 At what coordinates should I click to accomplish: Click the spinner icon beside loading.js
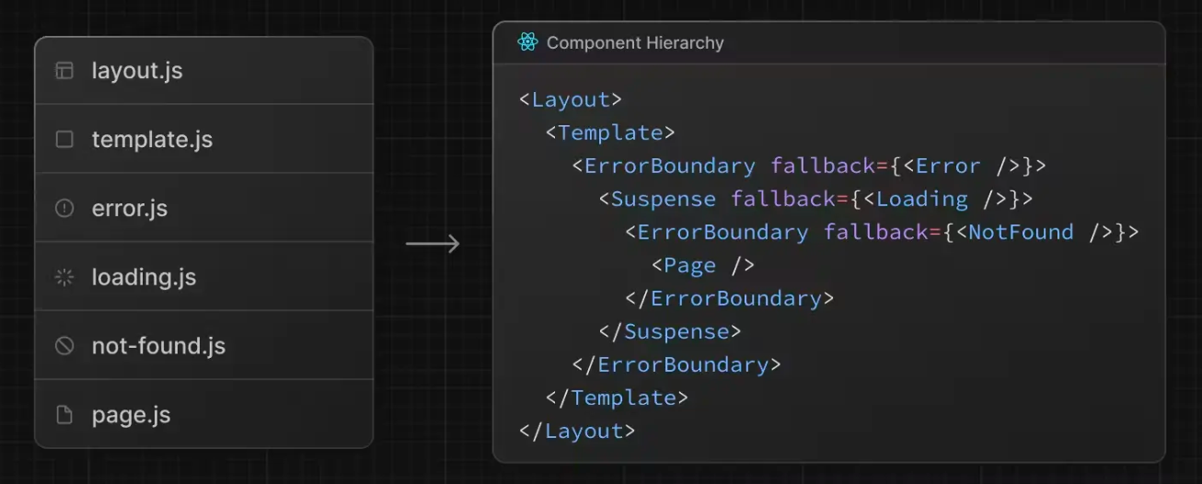64,277
